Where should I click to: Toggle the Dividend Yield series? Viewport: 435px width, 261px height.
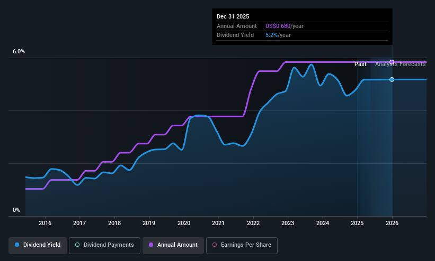[x=38, y=245]
